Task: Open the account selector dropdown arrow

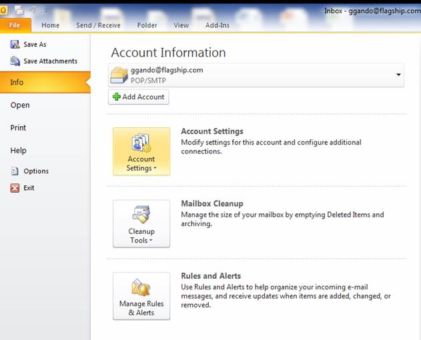Action: [x=398, y=75]
